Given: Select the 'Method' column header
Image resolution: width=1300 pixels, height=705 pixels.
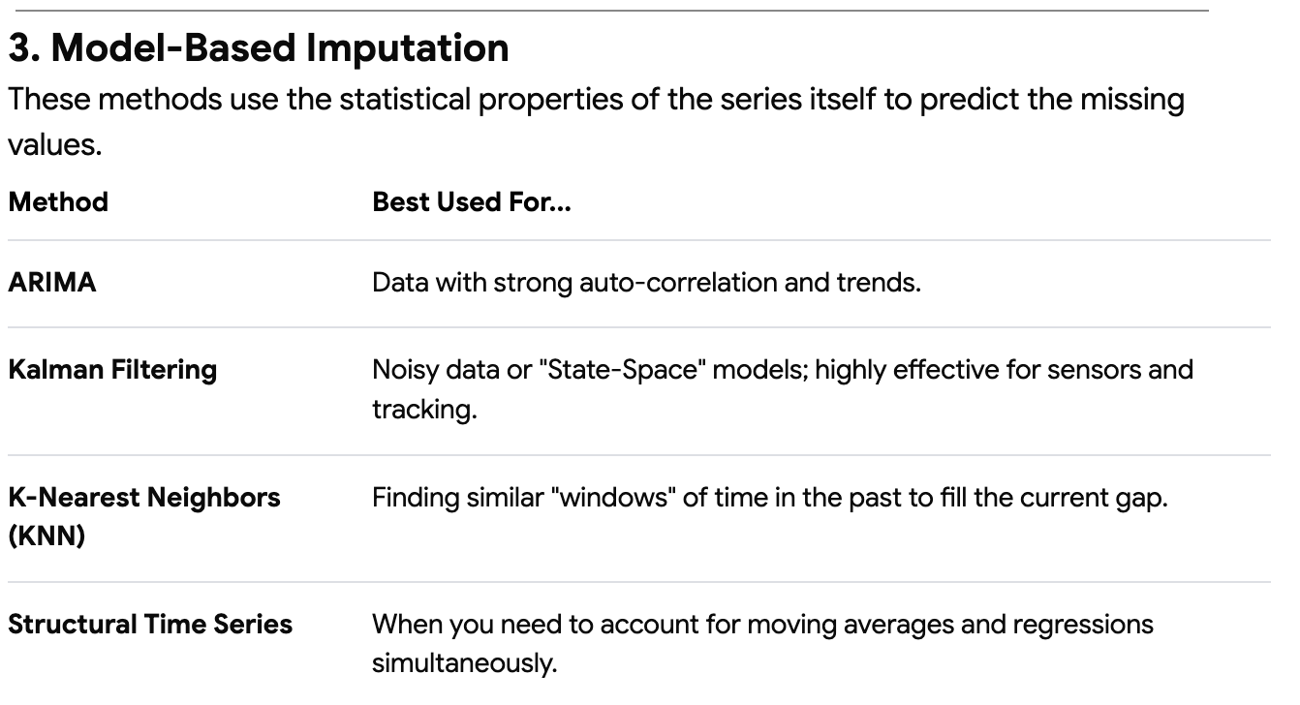Looking at the screenshot, I should pyautogui.click(x=58, y=202).
